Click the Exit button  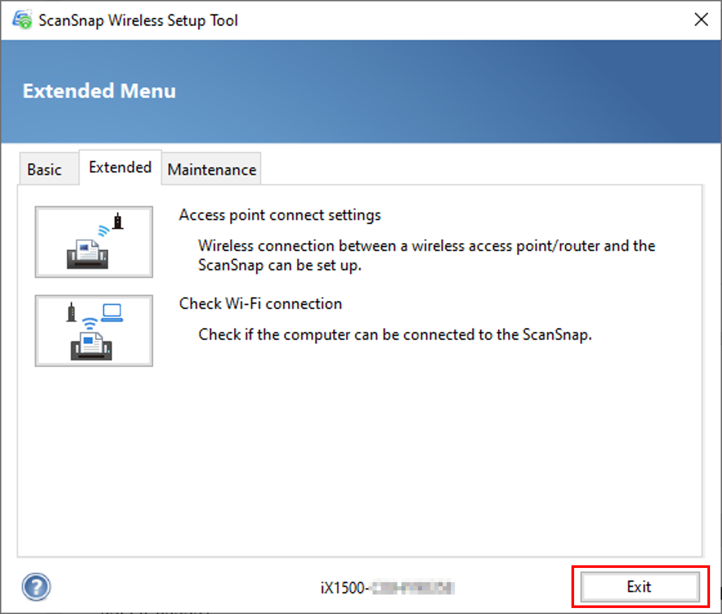tap(640, 587)
